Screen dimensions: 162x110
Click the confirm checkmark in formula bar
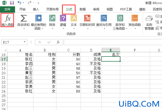point(49,42)
